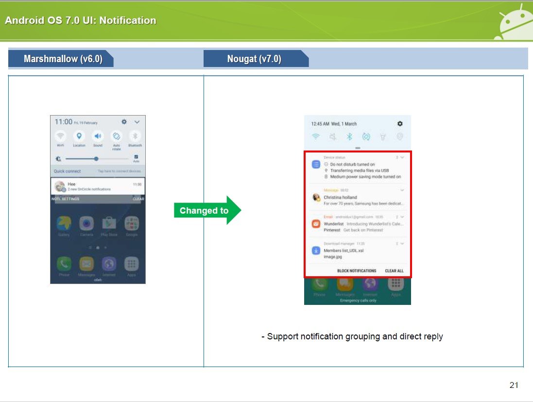Expand the Download manager notification group
Screen dimensions: 533x402
[402, 243]
